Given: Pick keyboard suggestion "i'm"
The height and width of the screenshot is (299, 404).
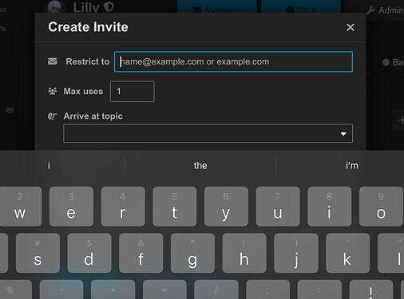Looking at the screenshot, I should (352, 166).
